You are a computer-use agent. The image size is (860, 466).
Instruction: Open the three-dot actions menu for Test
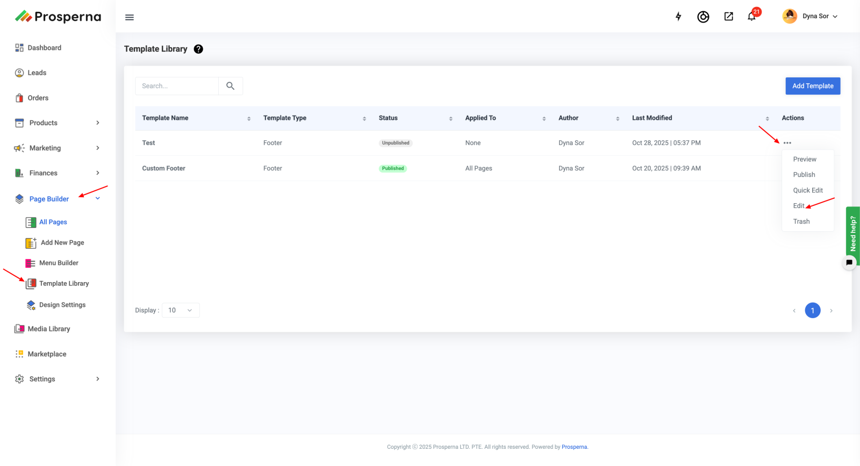coord(787,143)
